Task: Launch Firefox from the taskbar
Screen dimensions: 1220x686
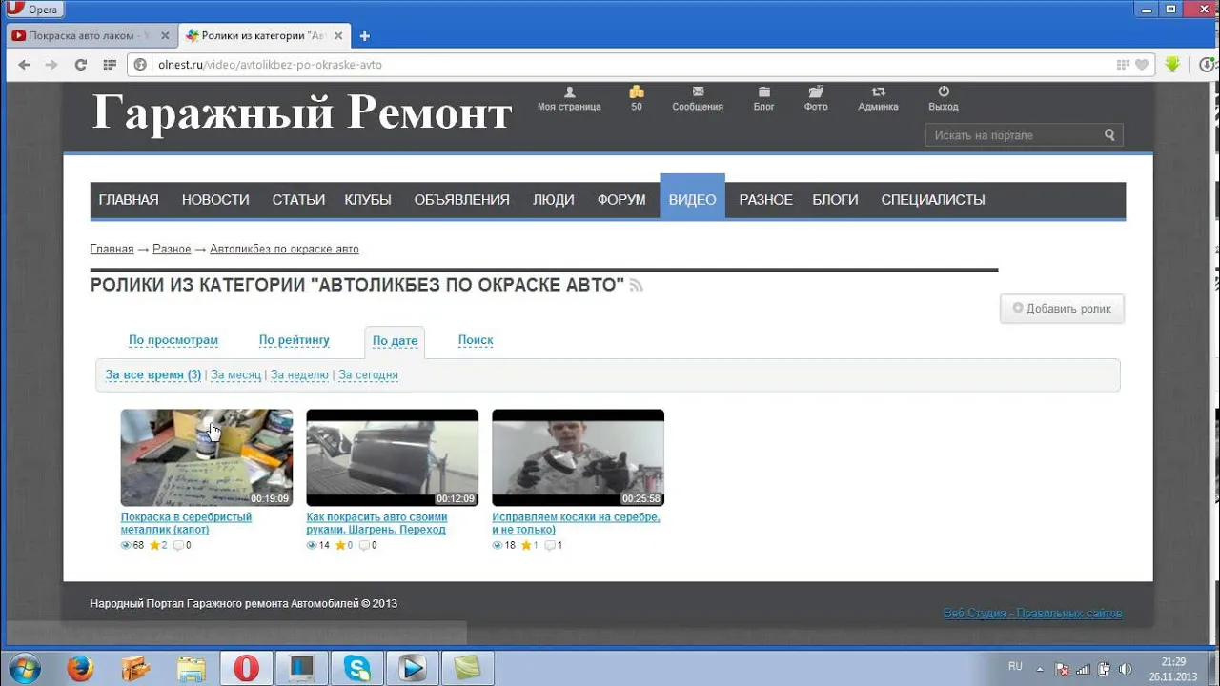Action: pos(81,668)
